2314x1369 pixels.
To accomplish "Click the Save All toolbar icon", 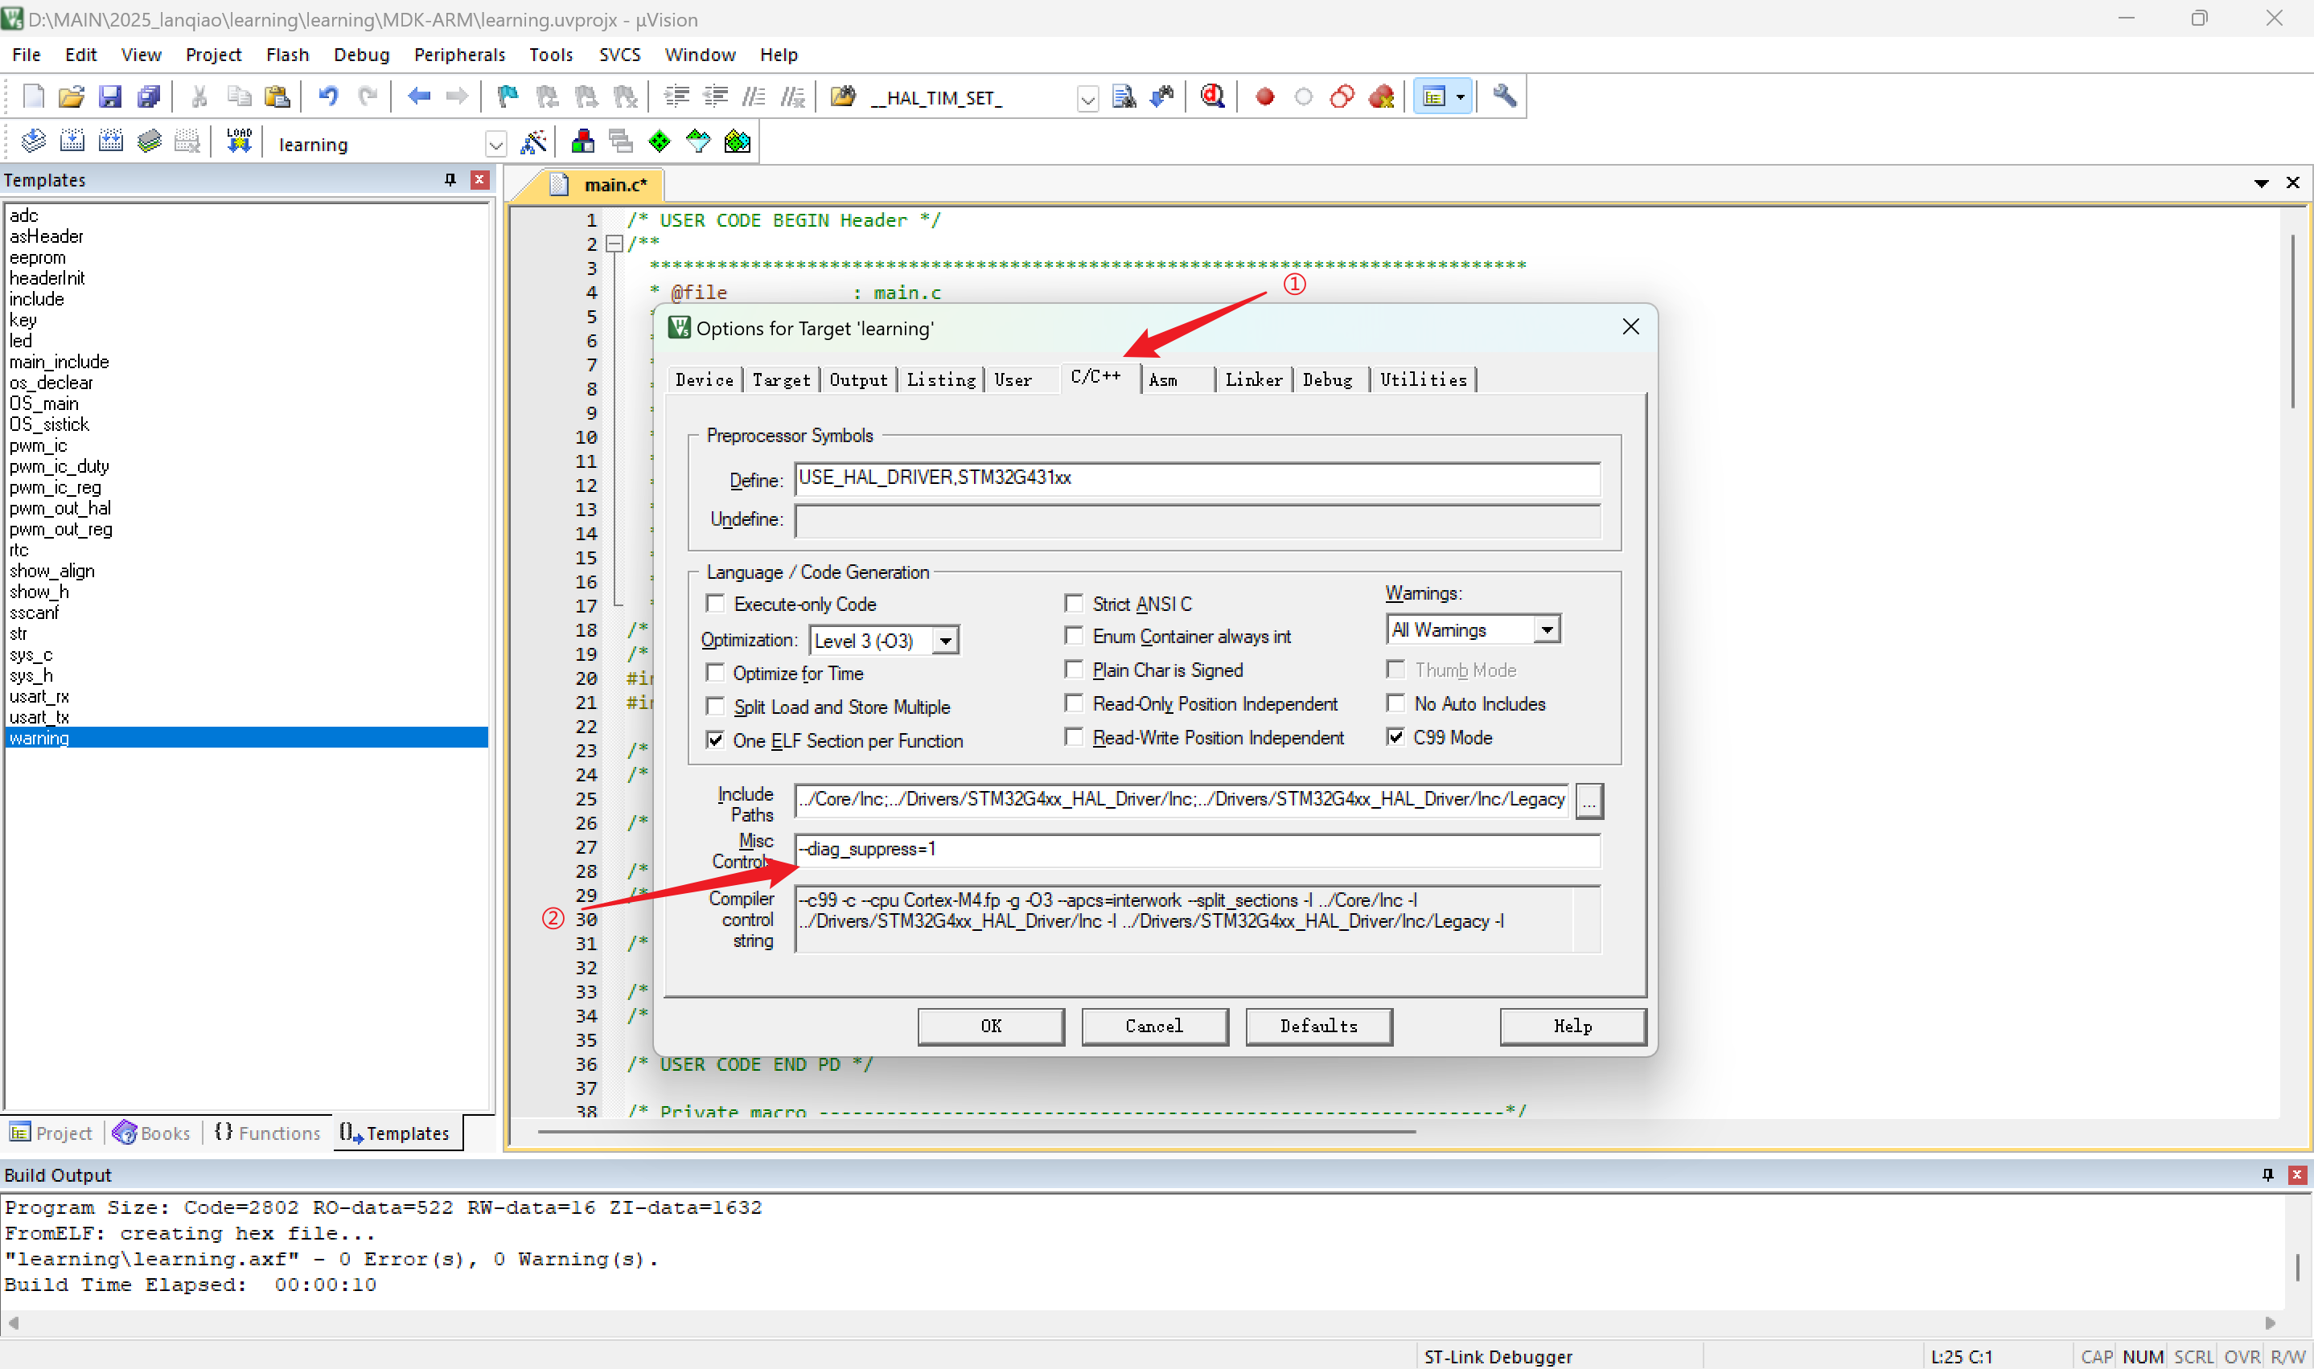I will click(x=149, y=96).
